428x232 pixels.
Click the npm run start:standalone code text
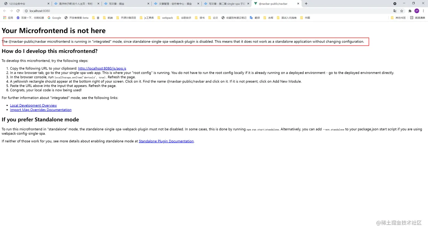pos(263,129)
